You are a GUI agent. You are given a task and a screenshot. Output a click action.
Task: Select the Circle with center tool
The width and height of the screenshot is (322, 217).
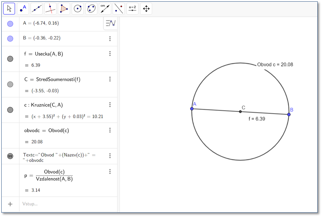click(78, 9)
